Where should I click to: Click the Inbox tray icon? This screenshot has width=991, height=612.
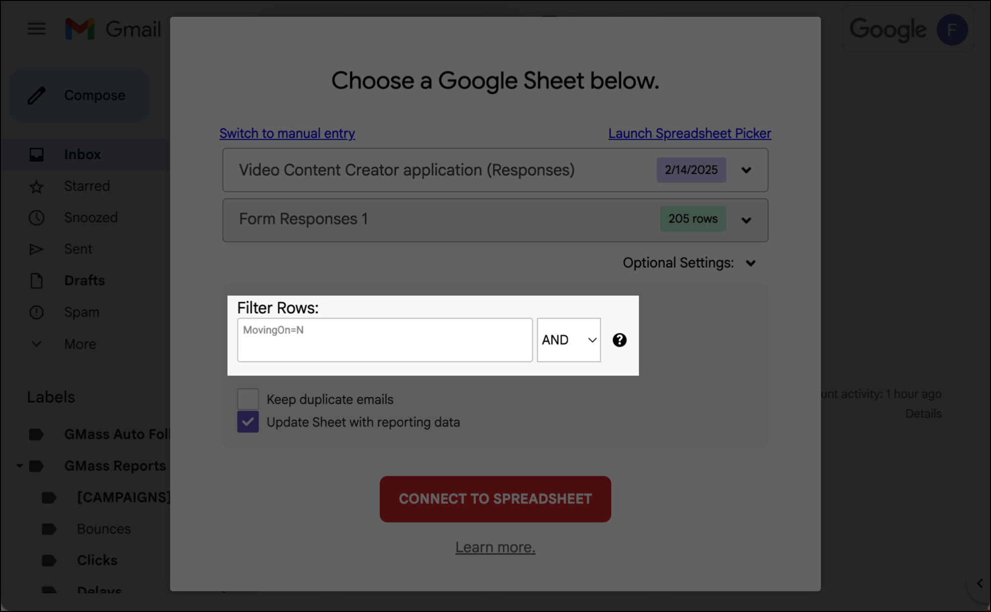36,155
